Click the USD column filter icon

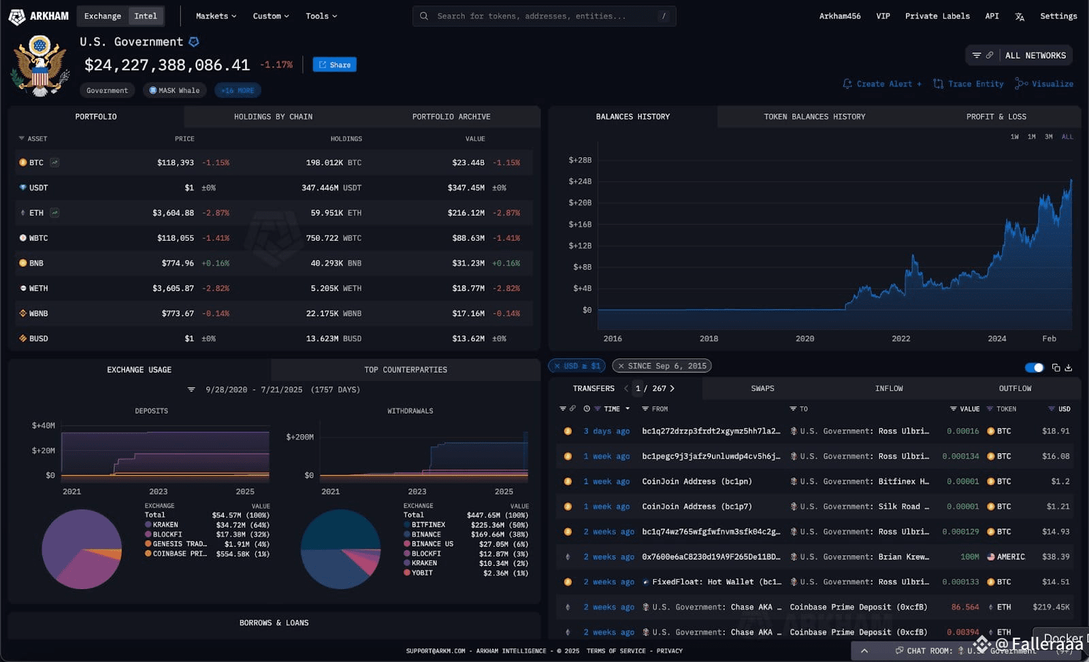pos(1052,409)
